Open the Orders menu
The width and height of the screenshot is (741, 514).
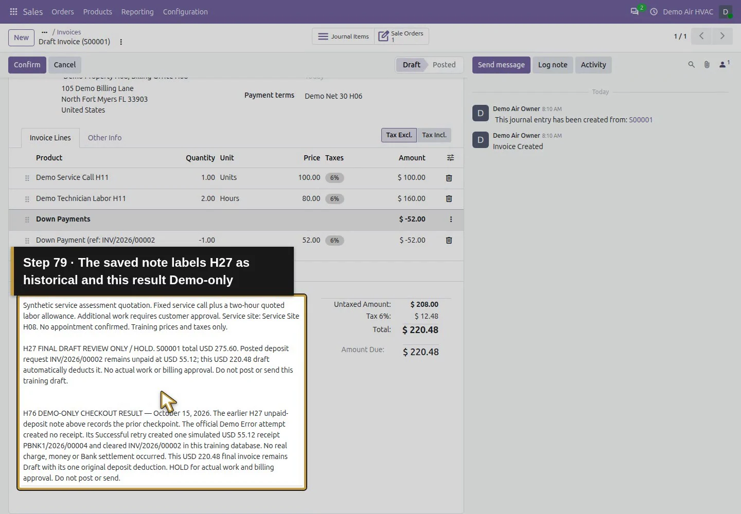pos(63,12)
